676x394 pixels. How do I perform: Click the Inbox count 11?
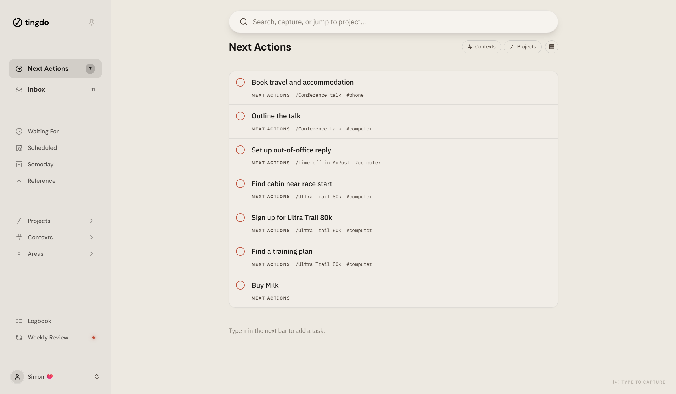click(93, 89)
